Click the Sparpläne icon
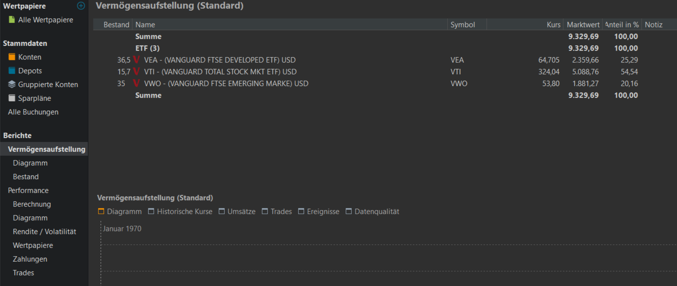The height and width of the screenshot is (286, 677). [12, 98]
